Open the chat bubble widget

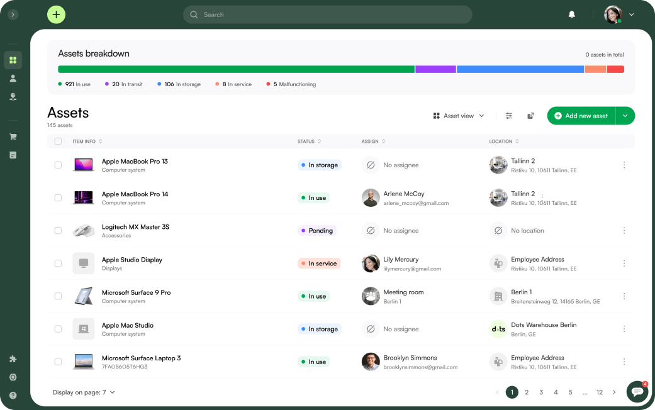pyautogui.click(x=637, y=391)
